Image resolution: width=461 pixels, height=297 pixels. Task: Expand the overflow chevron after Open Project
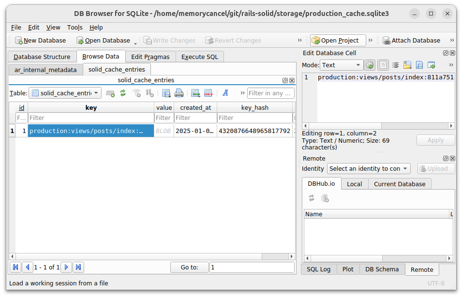[371, 40]
